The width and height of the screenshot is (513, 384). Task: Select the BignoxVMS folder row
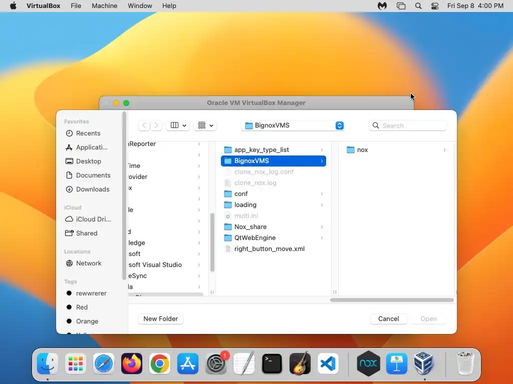click(x=274, y=161)
